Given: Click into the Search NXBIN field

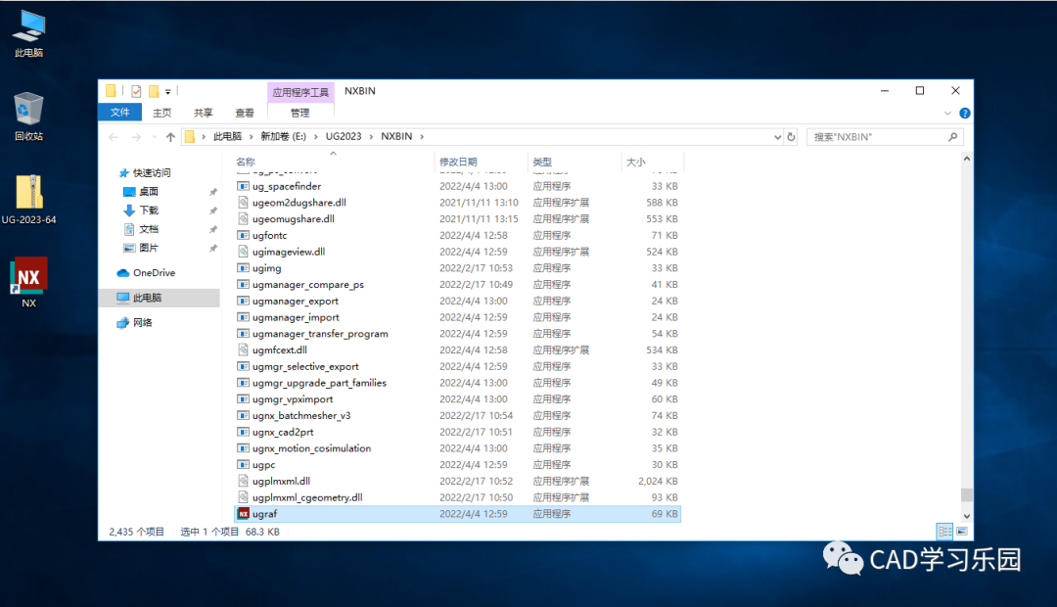Looking at the screenshot, I should coord(885,137).
